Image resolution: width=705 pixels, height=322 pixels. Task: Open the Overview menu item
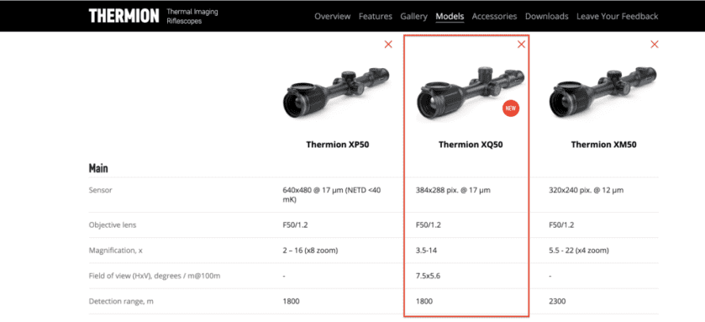[x=332, y=16]
